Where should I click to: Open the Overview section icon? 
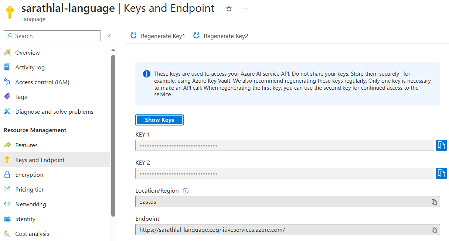[8, 52]
